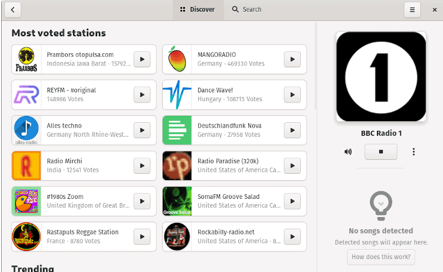
Task: Start playing REYFM #original
Action: pyautogui.click(x=142, y=95)
